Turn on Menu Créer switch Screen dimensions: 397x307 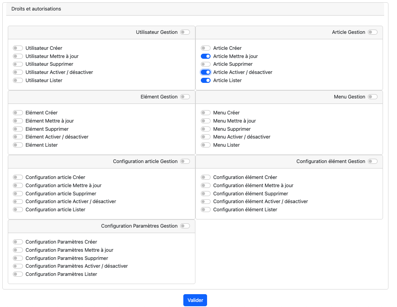pos(206,113)
